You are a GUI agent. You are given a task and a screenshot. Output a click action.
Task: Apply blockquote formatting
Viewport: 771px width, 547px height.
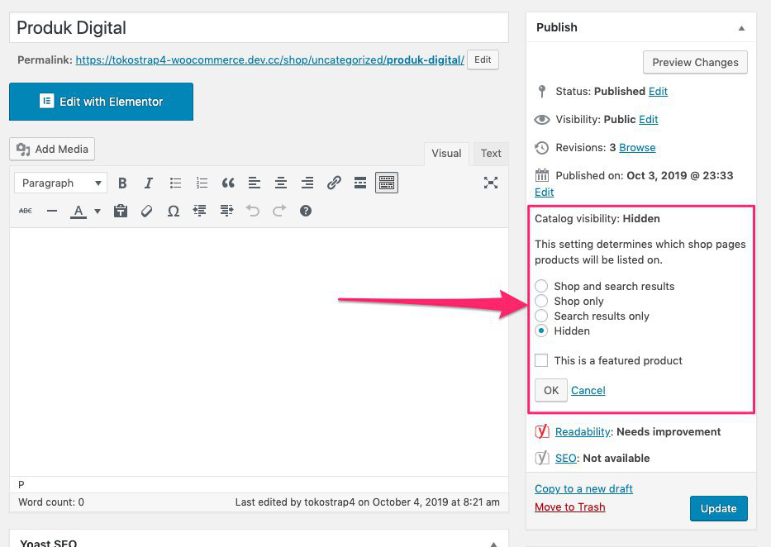tap(228, 183)
